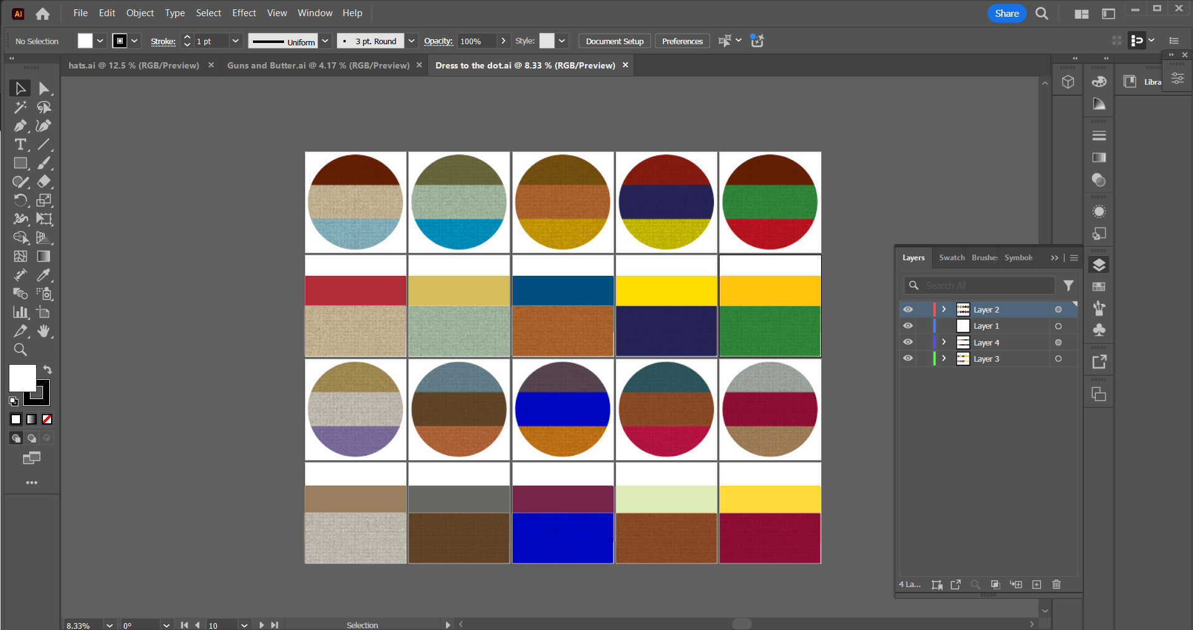This screenshot has height=630, width=1193.
Task: Activate the Eyedropper tool
Action: point(44,275)
